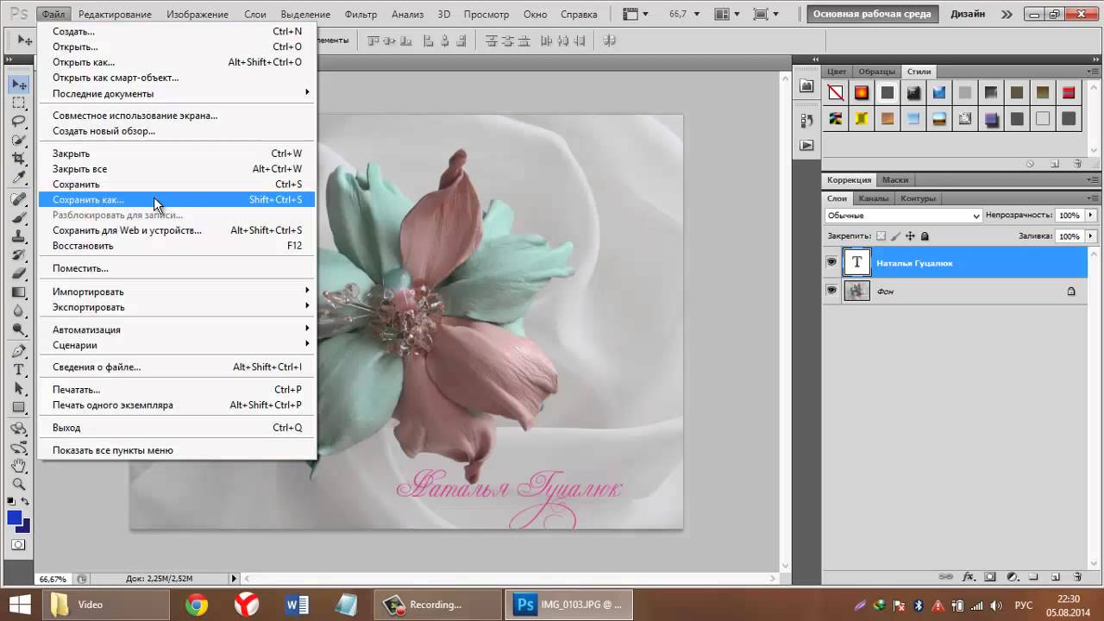Select the Blur tool

(x=18, y=311)
